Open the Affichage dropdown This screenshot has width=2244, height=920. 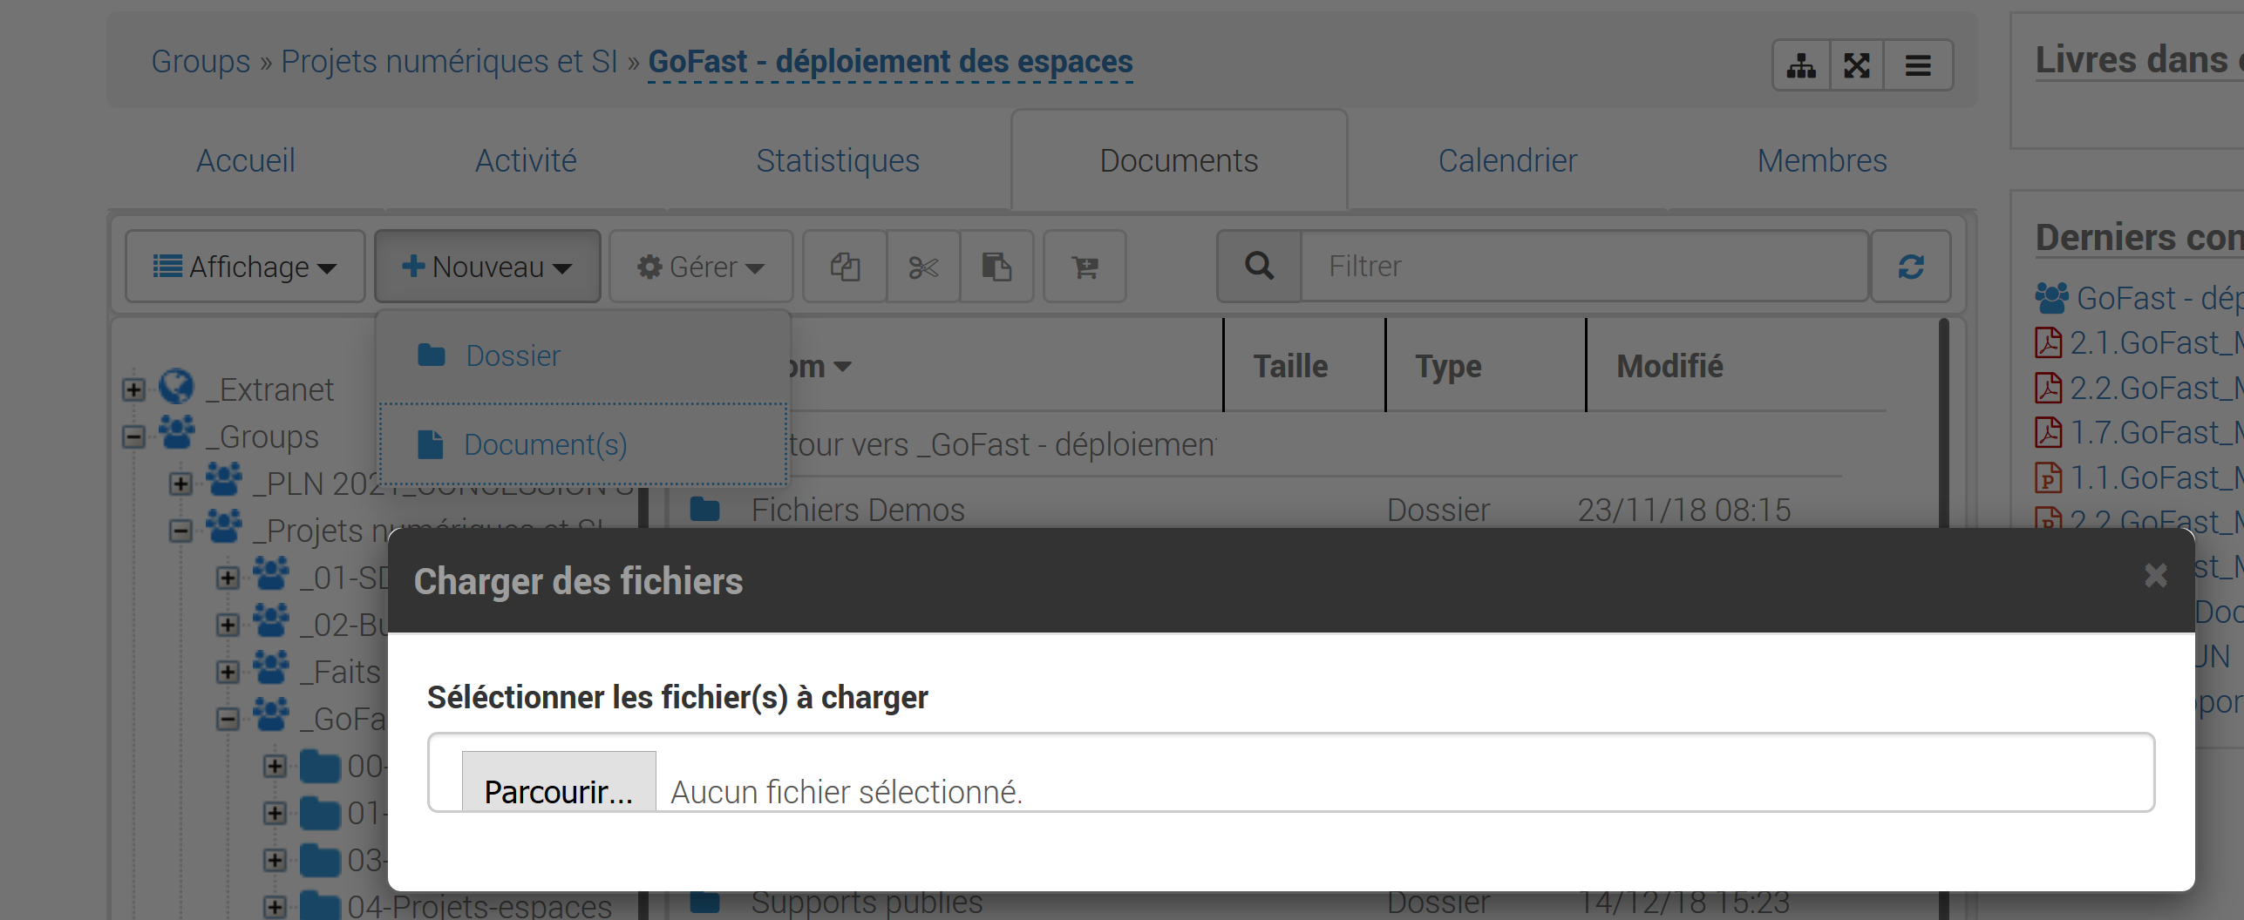point(245,267)
